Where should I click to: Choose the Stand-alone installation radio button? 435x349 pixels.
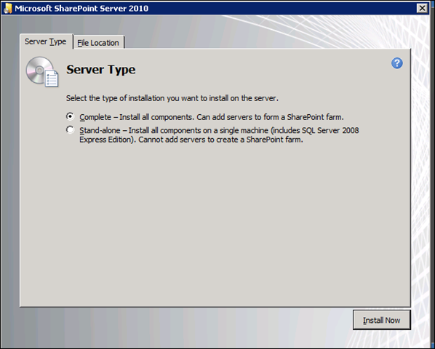click(70, 129)
